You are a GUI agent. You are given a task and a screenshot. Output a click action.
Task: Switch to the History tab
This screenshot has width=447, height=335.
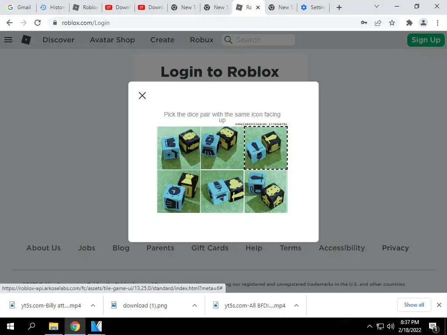[x=53, y=7]
